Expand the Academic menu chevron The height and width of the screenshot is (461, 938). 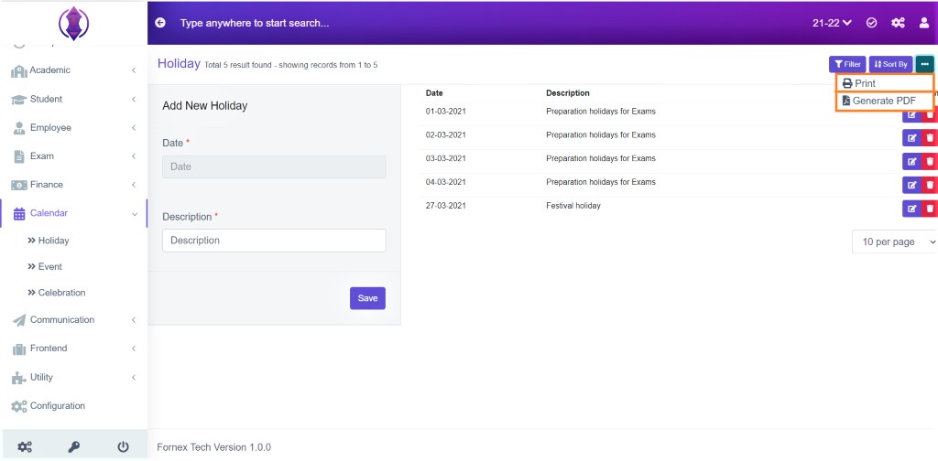click(x=134, y=70)
